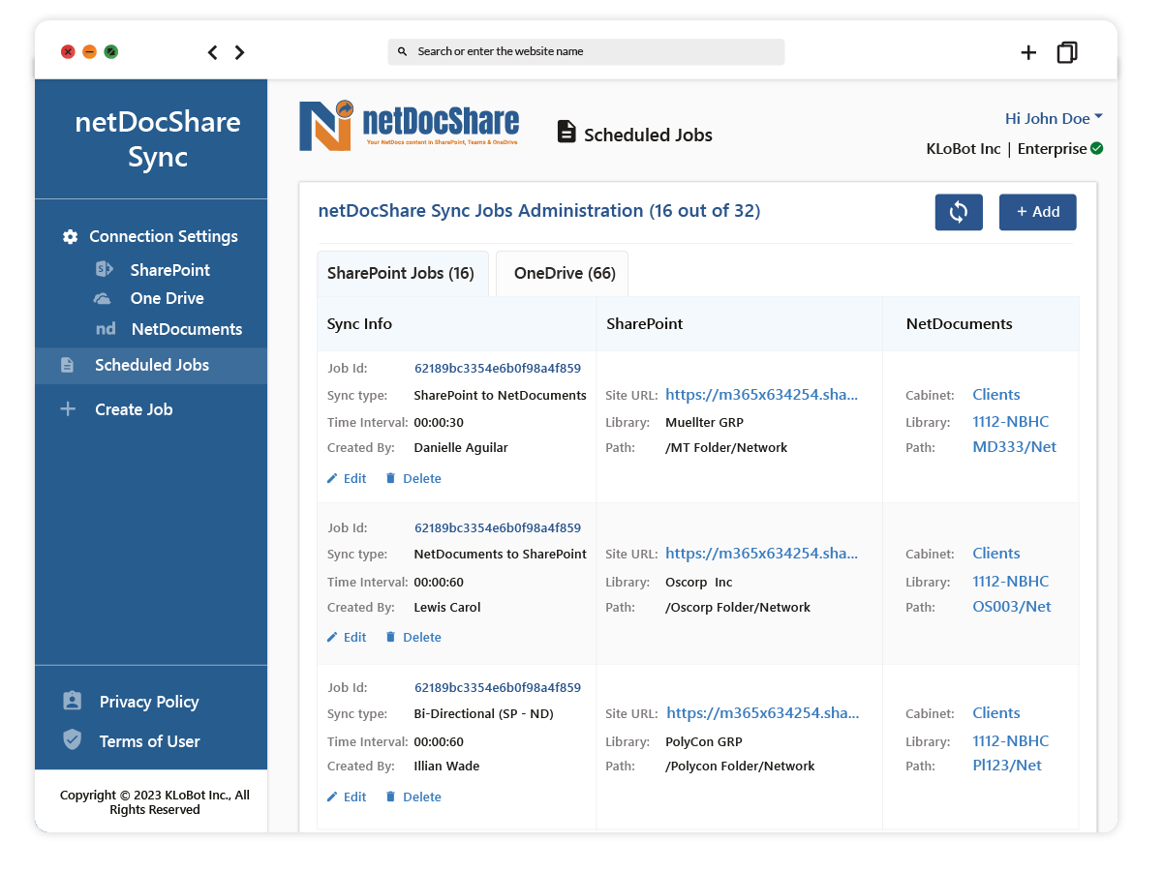Open Privacy Policy link
Screen dimensions: 1163x872
pos(148,702)
